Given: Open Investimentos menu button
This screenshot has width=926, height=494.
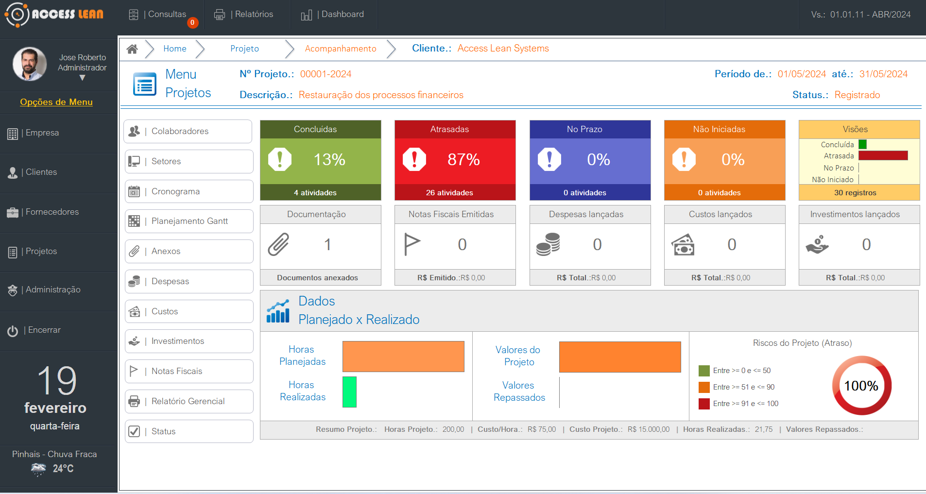Looking at the screenshot, I should tap(189, 341).
